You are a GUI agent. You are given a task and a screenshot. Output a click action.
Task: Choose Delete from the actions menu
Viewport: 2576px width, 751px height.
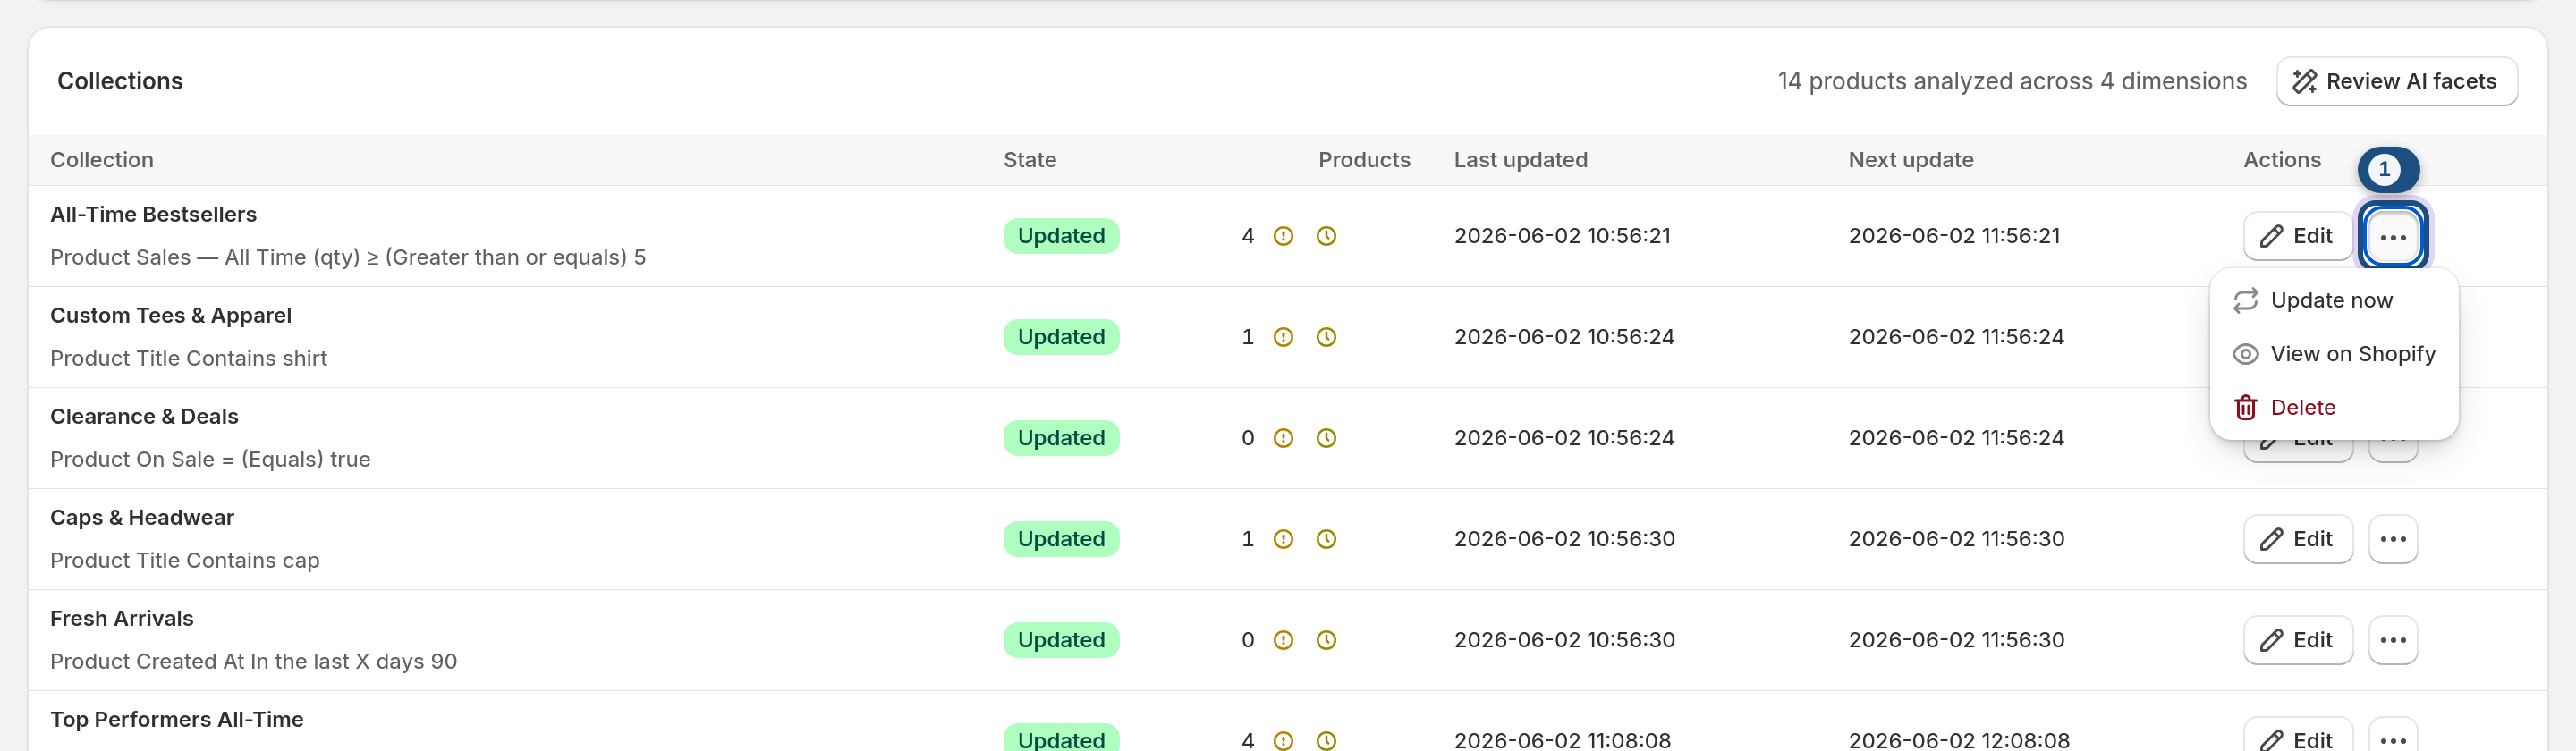tap(2334, 407)
